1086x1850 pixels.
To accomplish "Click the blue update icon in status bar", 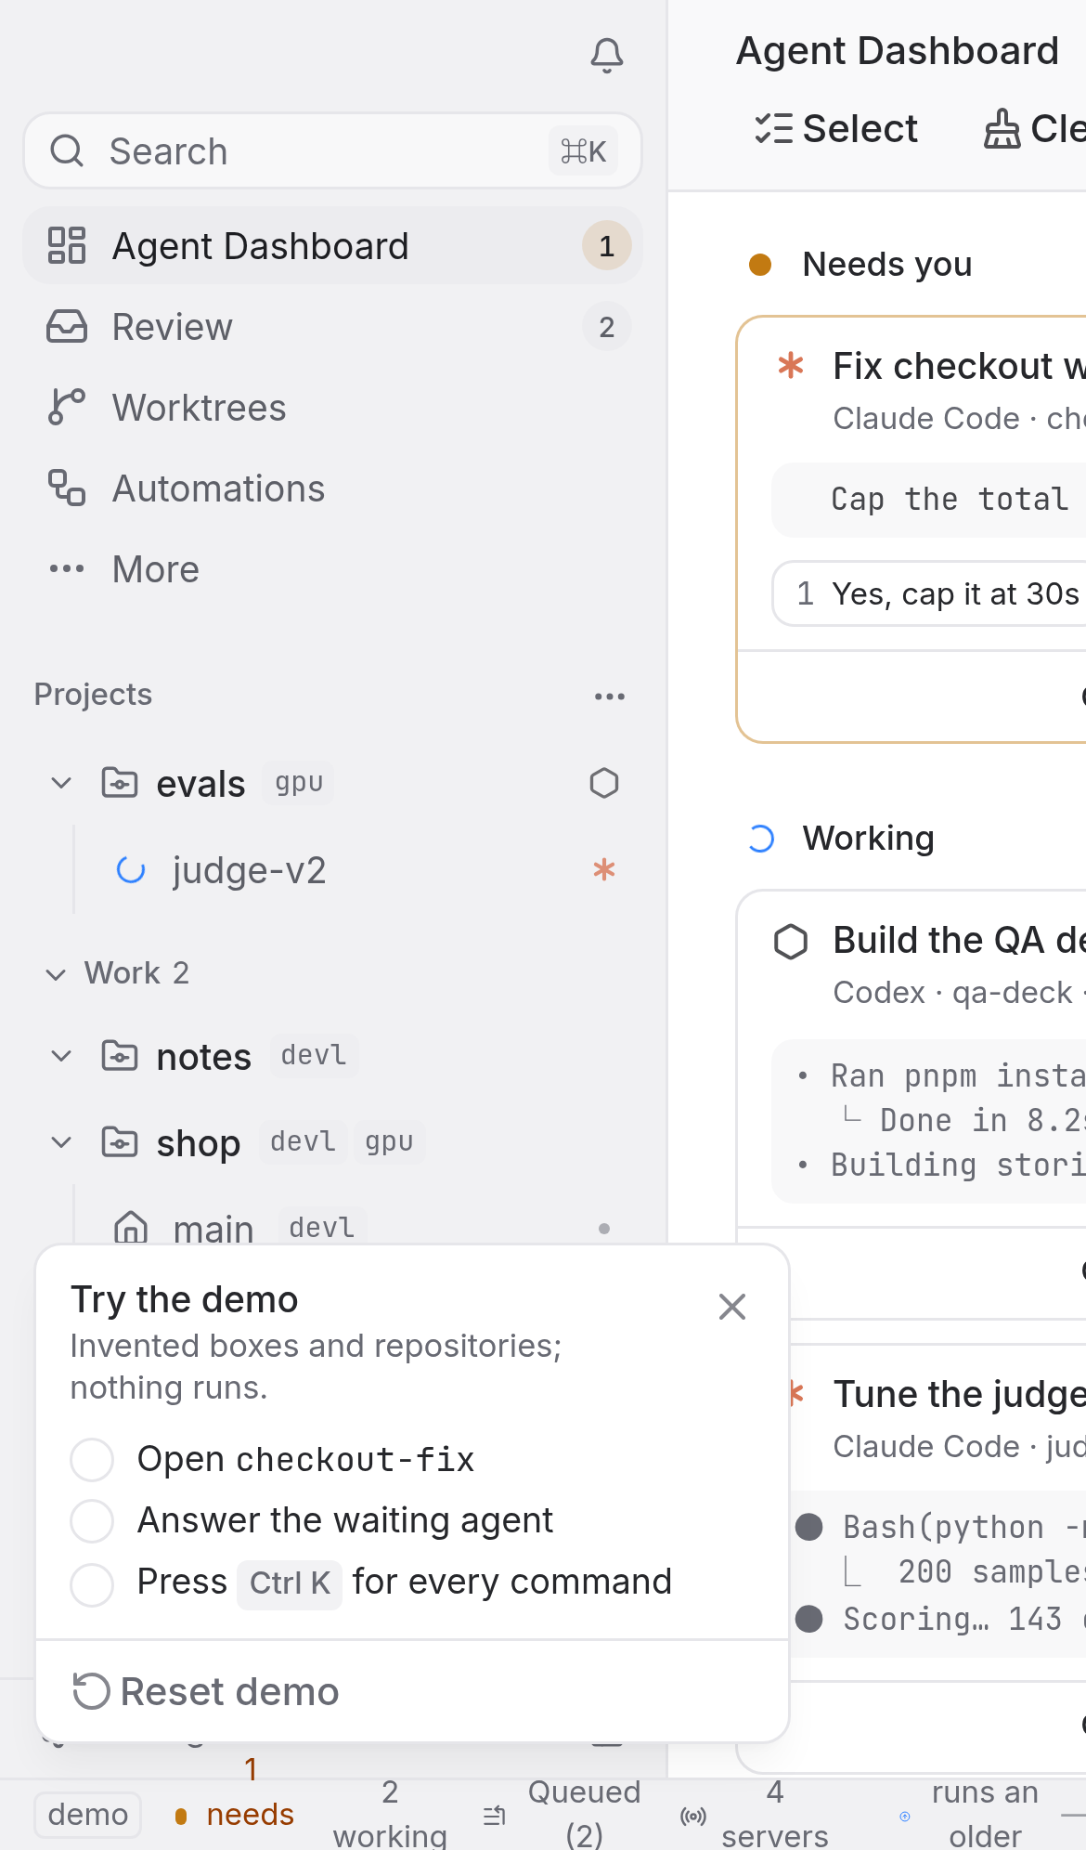I will (x=905, y=1816).
